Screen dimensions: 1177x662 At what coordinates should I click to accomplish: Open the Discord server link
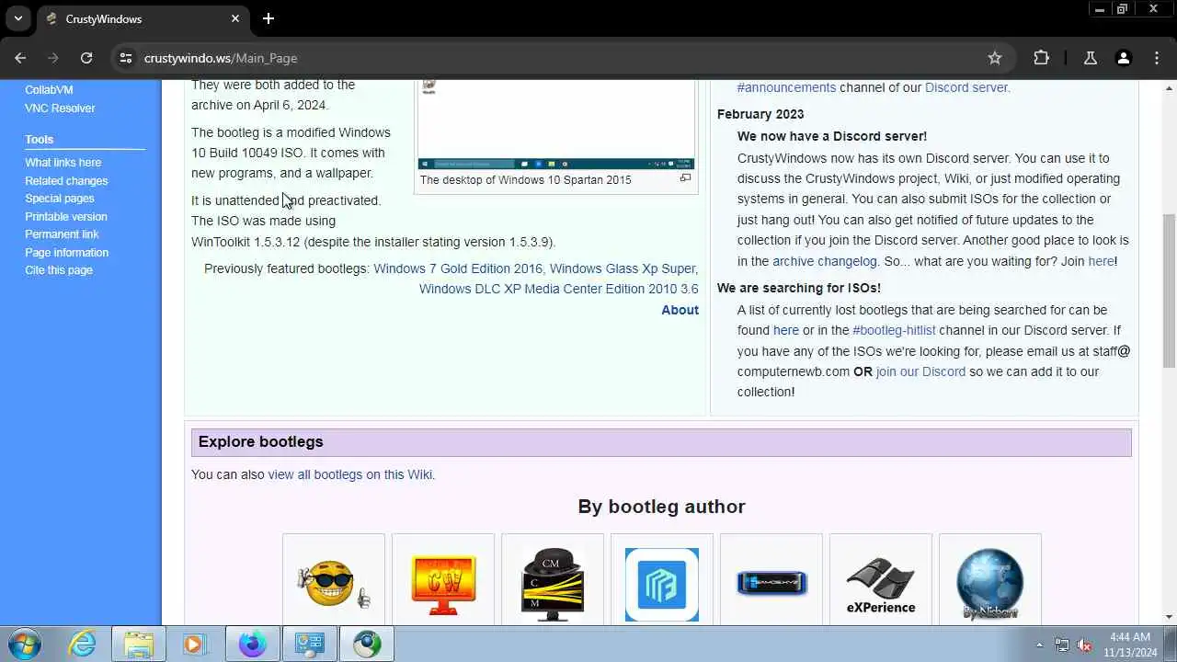(966, 87)
